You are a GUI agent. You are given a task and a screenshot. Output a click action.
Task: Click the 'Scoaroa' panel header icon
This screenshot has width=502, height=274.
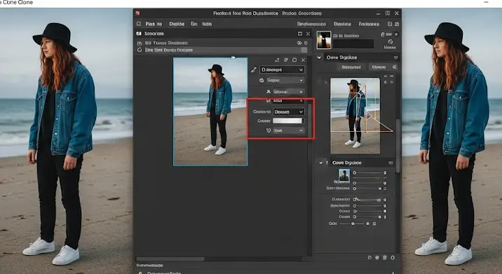click(139, 34)
